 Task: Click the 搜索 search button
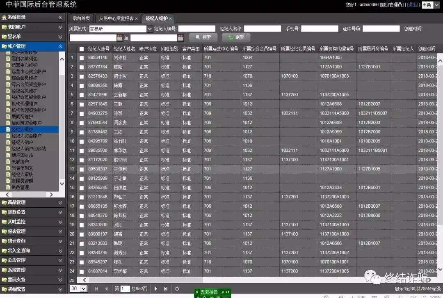click(x=203, y=37)
